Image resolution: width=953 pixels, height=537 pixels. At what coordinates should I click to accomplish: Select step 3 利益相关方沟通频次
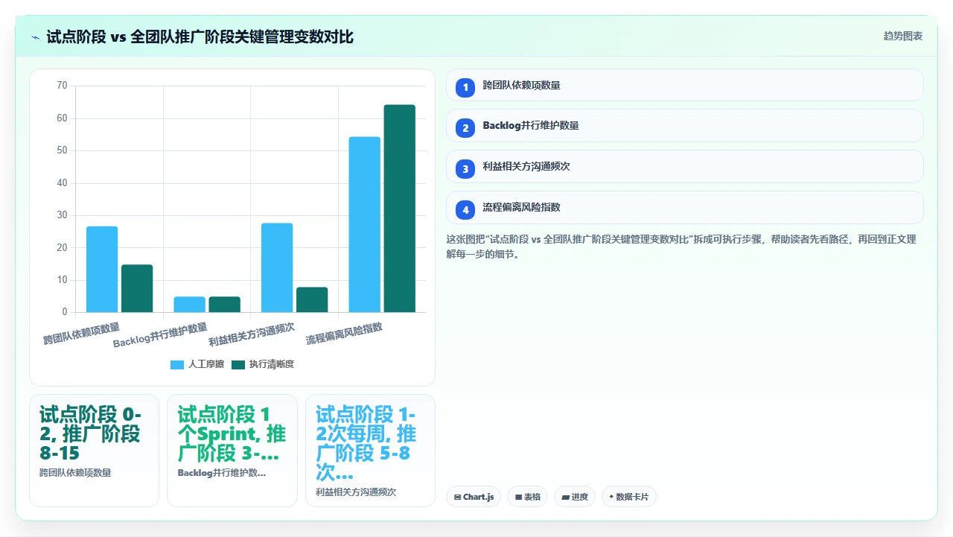coord(684,167)
